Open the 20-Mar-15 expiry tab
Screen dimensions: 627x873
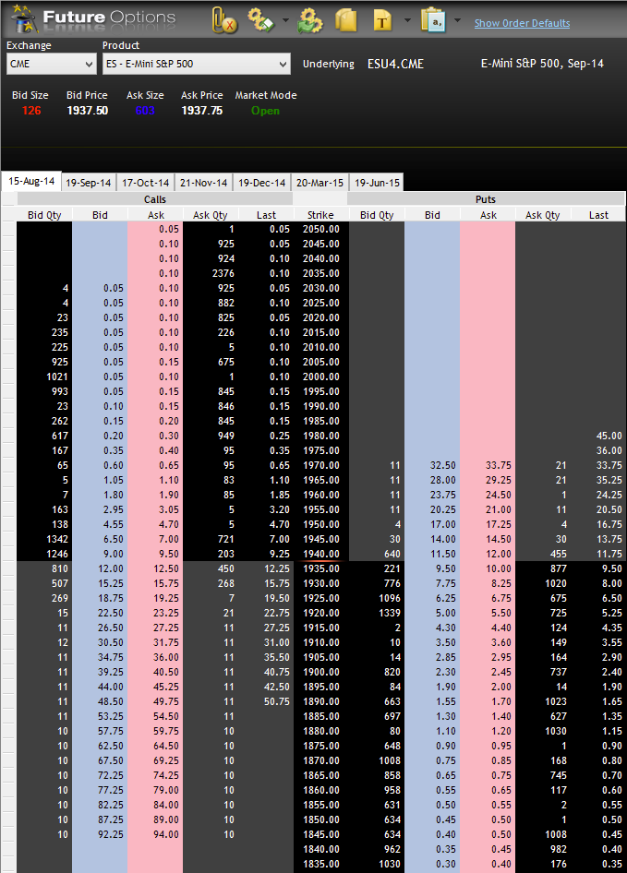pyautogui.click(x=320, y=183)
